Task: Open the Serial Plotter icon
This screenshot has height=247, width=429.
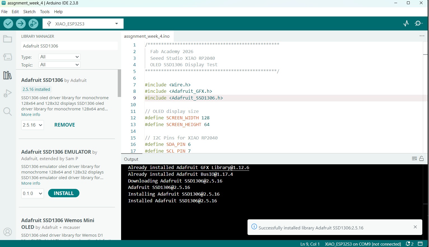Action: tap(406, 23)
